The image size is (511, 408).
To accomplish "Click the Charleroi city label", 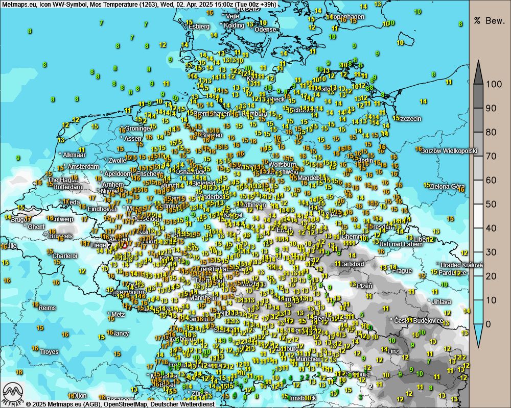I will (64, 256).
